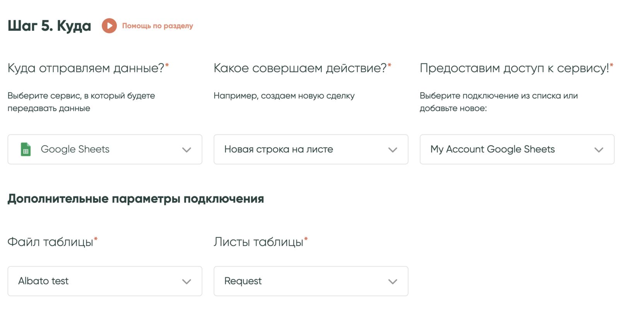Click the "Дополнительные параметры подключения" heading
619x315 pixels.
tap(135, 199)
